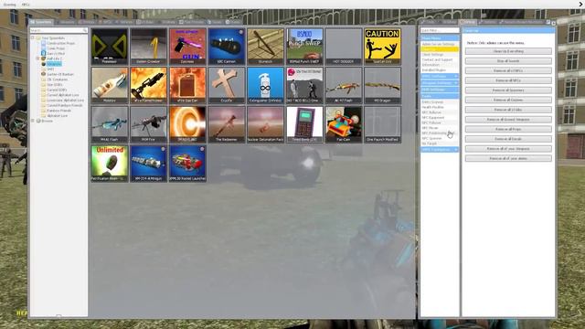Expand the first collapsed blue settings category
This screenshot has height=329, width=585.
click(440, 76)
